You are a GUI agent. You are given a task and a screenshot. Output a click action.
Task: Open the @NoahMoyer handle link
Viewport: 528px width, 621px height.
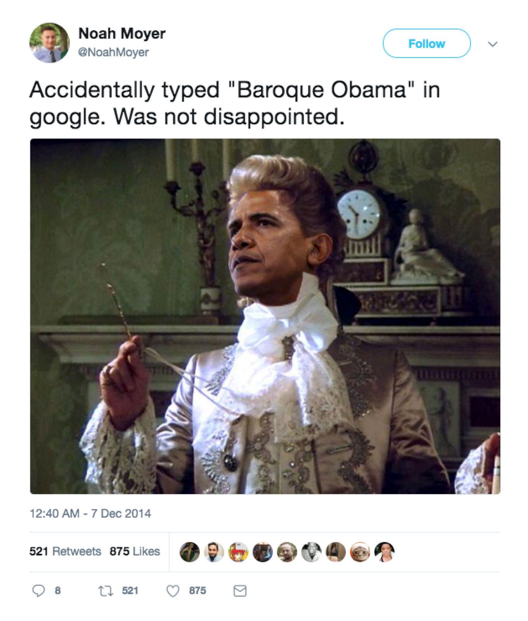114,52
